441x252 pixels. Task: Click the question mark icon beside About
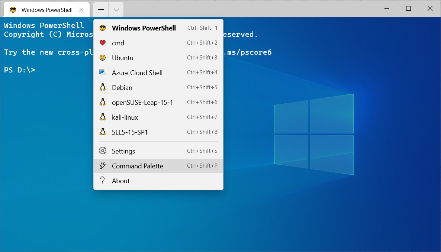(x=103, y=181)
